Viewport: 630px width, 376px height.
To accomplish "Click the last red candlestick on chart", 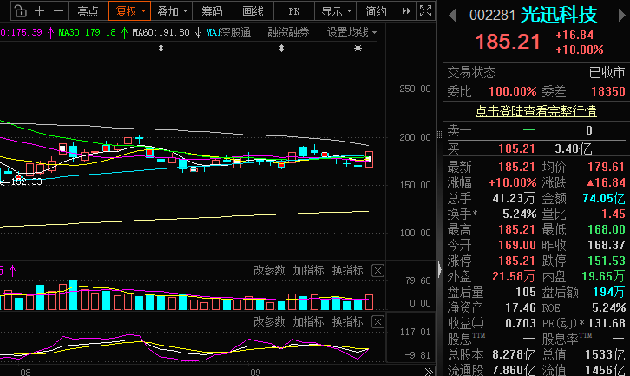I will point(370,159).
